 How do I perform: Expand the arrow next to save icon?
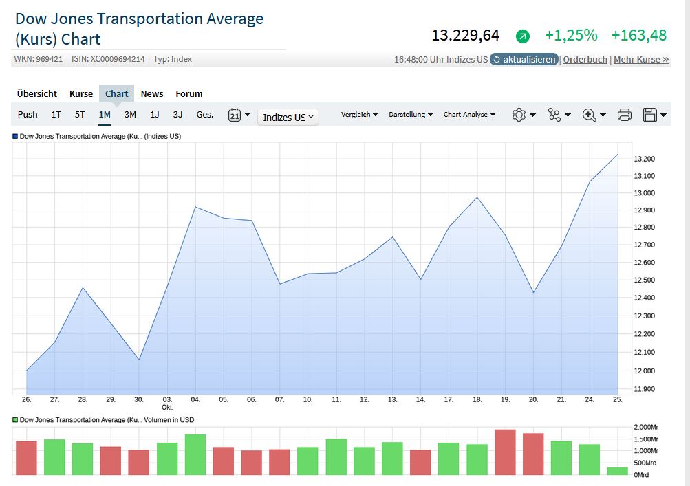click(664, 115)
